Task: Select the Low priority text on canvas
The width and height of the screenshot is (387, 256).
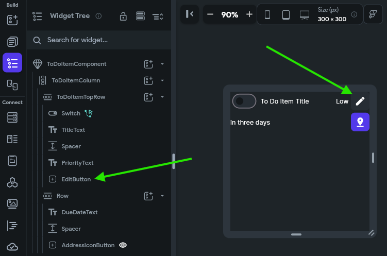Action: click(342, 101)
